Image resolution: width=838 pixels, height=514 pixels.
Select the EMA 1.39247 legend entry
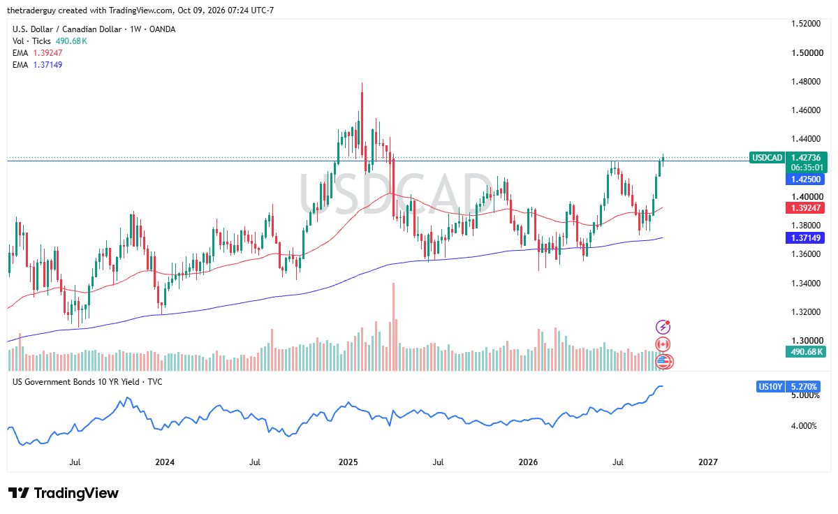point(38,53)
